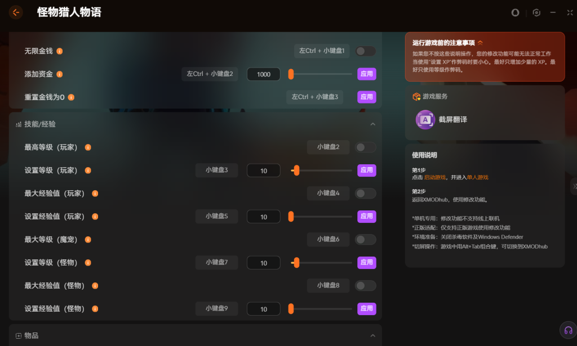Enable the 无限金钱 toggle
Viewport: 577px width, 346px height.
(x=365, y=51)
